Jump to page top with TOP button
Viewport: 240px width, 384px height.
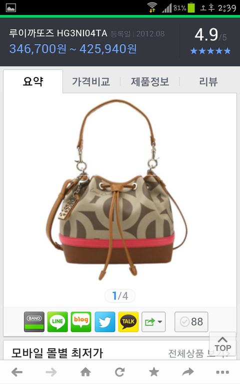tap(222, 345)
